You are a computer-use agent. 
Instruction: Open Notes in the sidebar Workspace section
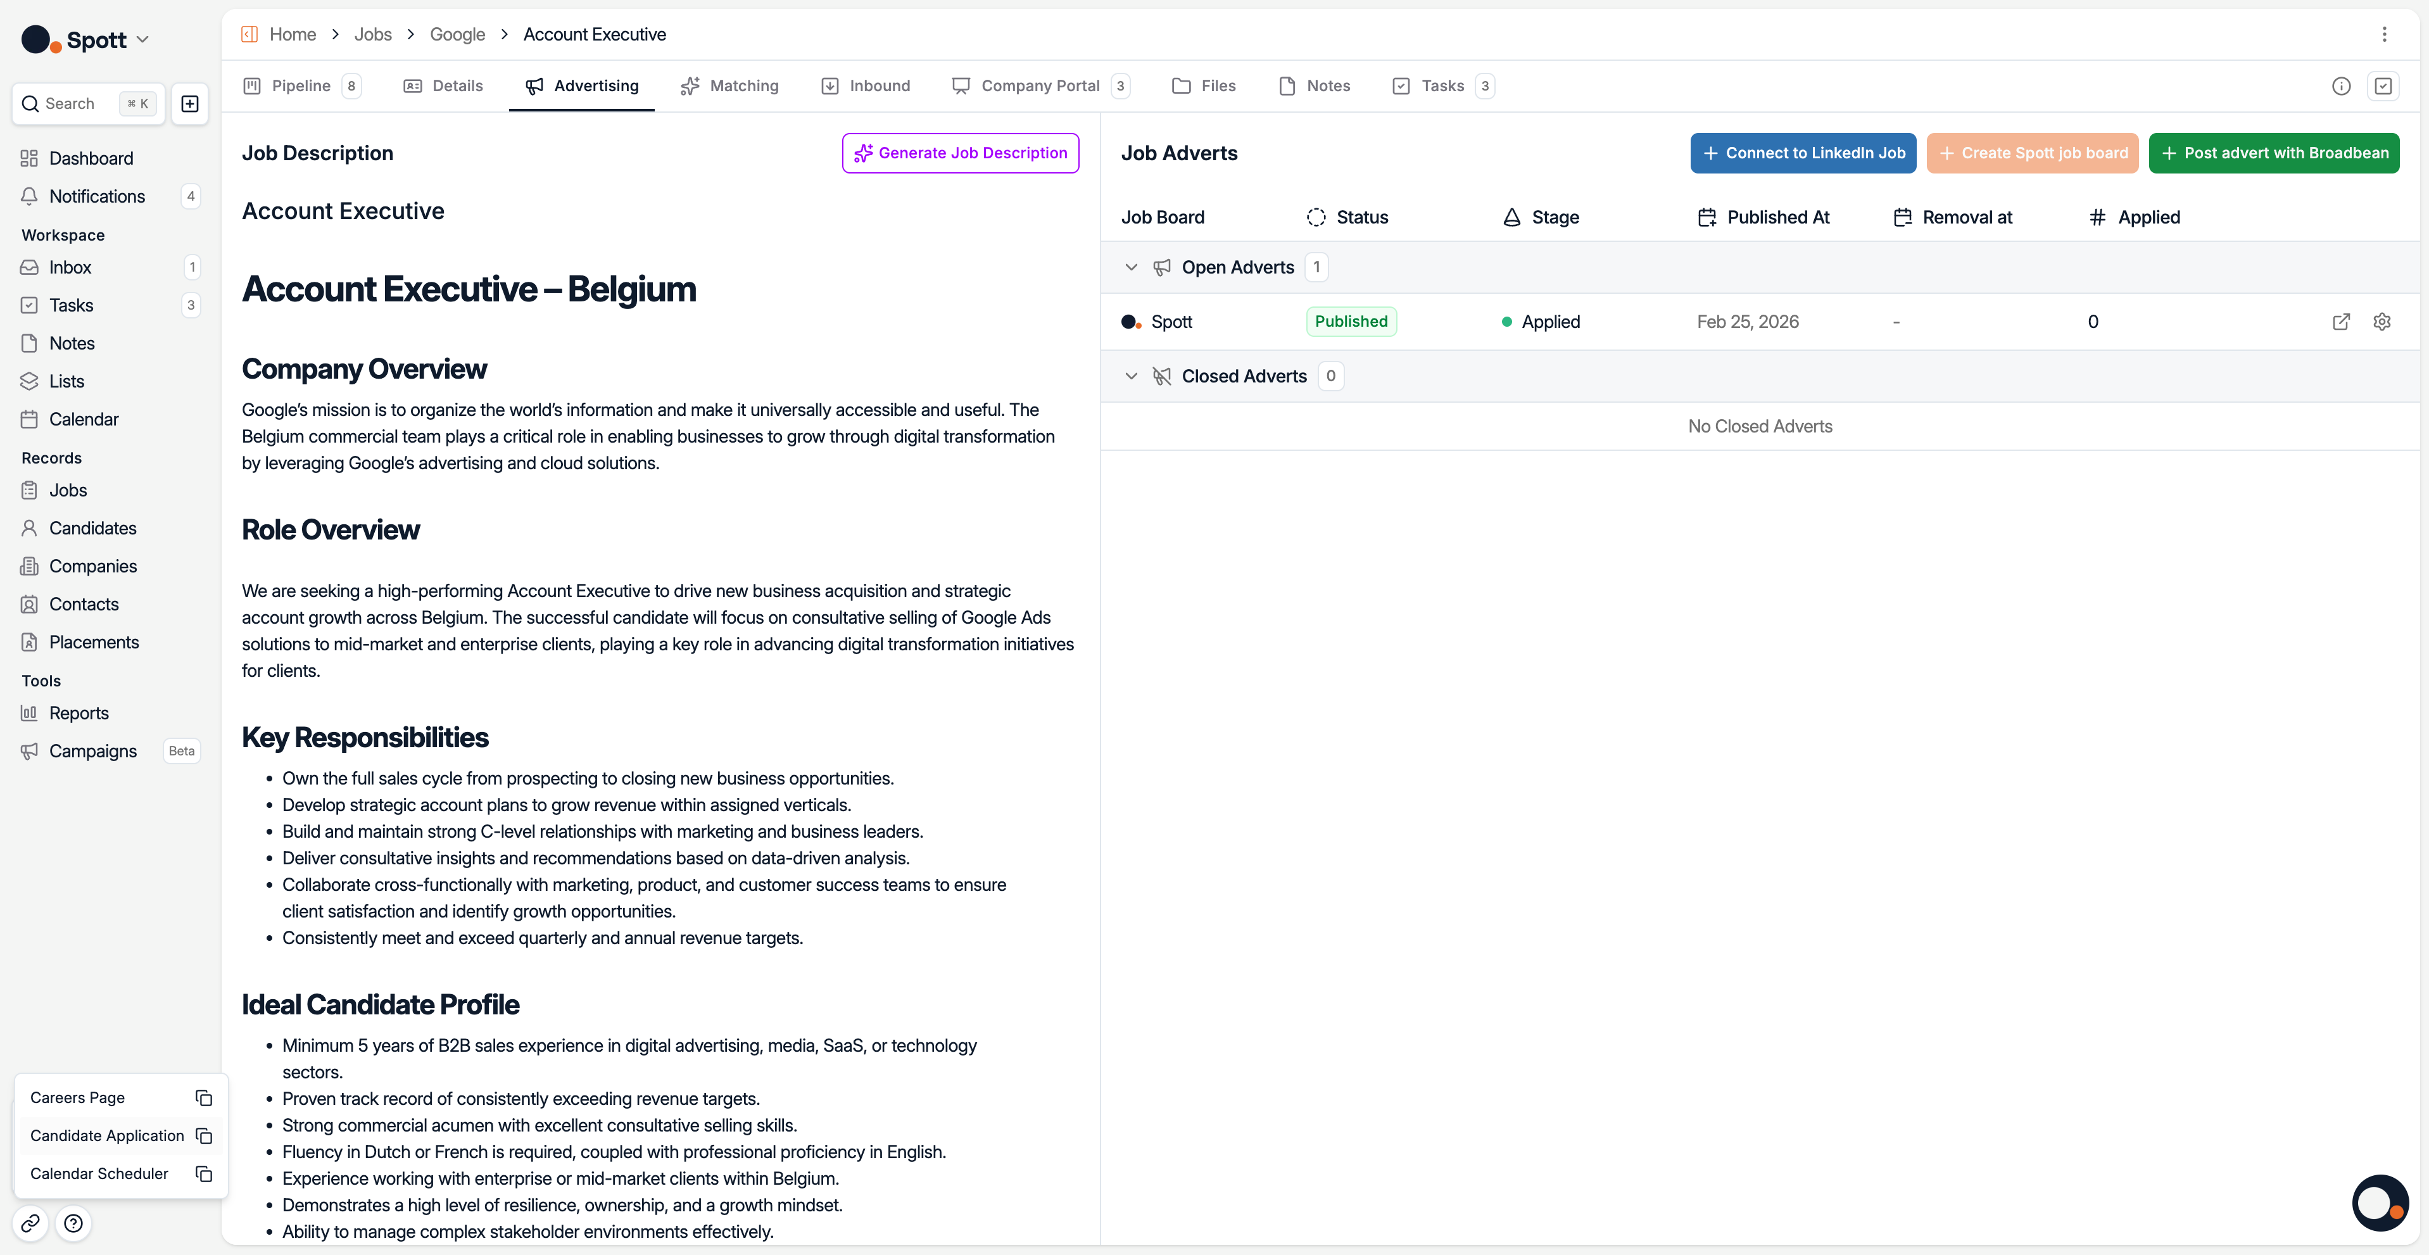[72, 343]
